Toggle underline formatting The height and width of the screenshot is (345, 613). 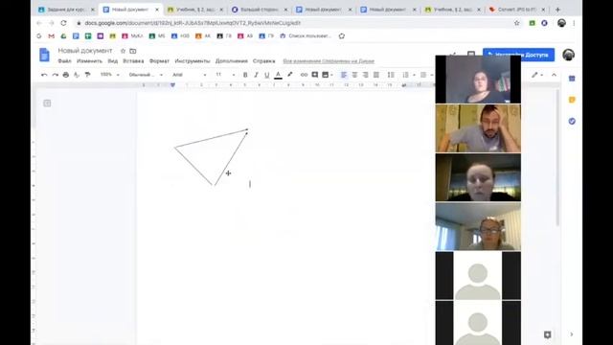[267, 75]
